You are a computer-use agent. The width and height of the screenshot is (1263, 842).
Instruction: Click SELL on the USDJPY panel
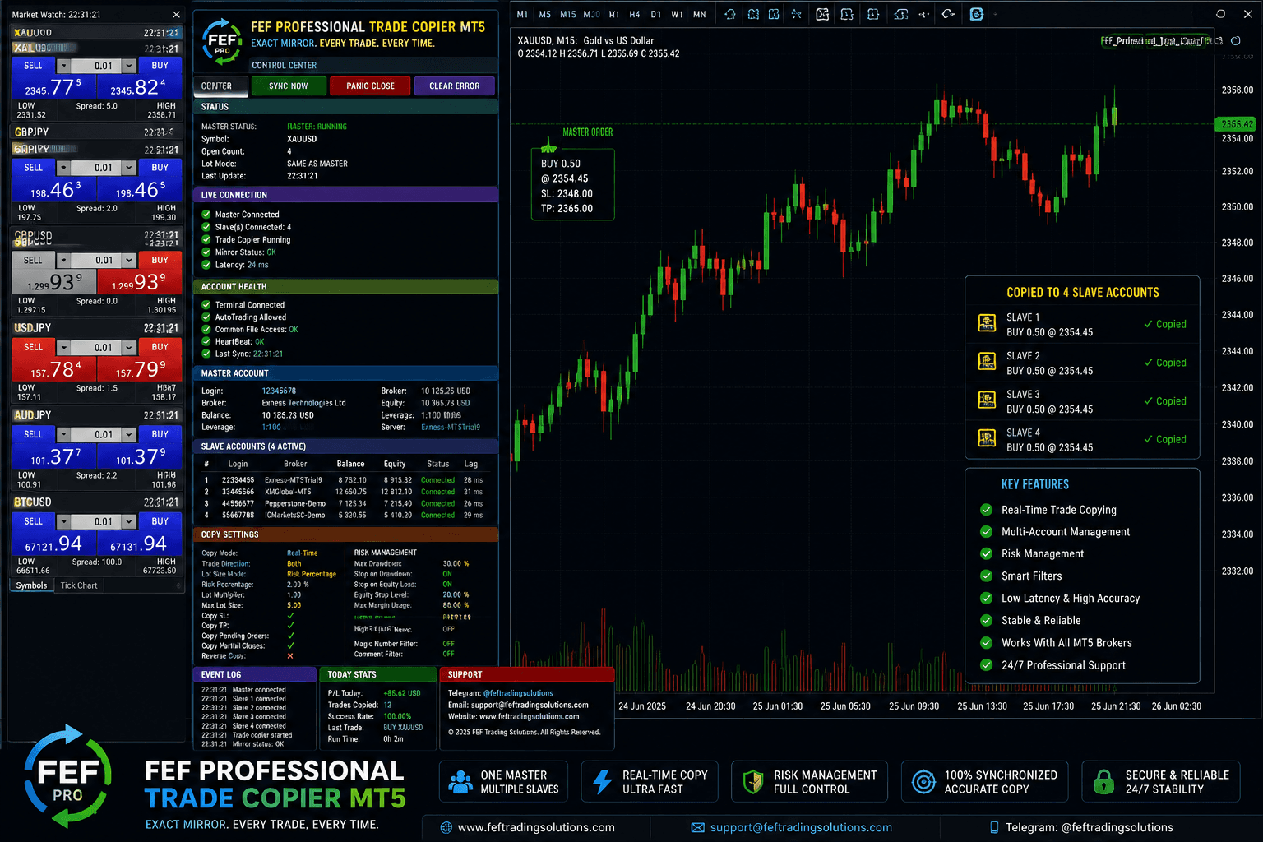(x=33, y=347)
